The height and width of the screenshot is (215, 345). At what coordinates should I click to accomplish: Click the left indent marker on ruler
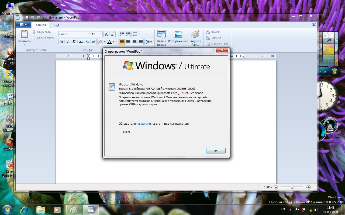click(x=88, y=59)
